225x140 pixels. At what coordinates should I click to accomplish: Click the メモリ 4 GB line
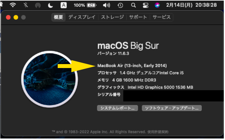click(x=127, y=80)
